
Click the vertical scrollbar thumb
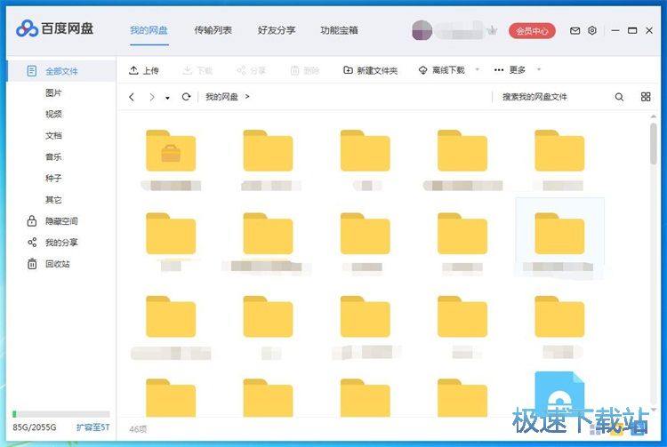pyautogui.click(x=654, y=144)
